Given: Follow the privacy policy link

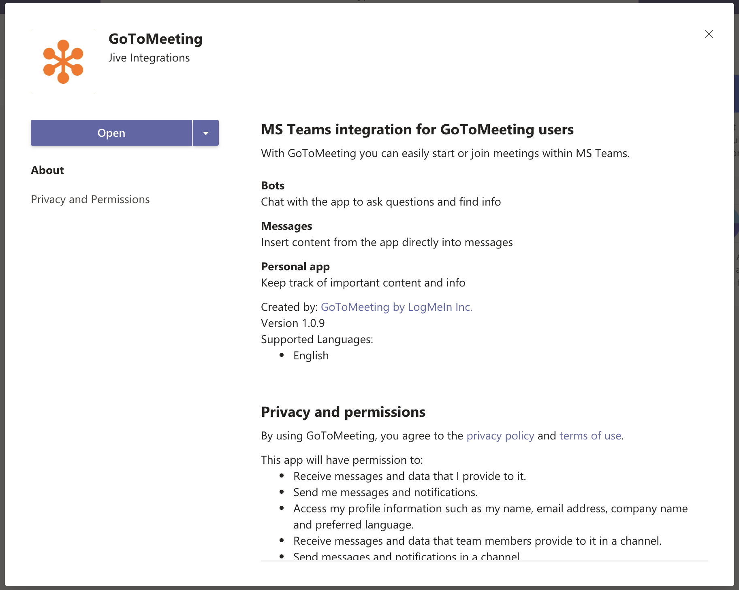Looking at the screenshot, I should (500, 436).
